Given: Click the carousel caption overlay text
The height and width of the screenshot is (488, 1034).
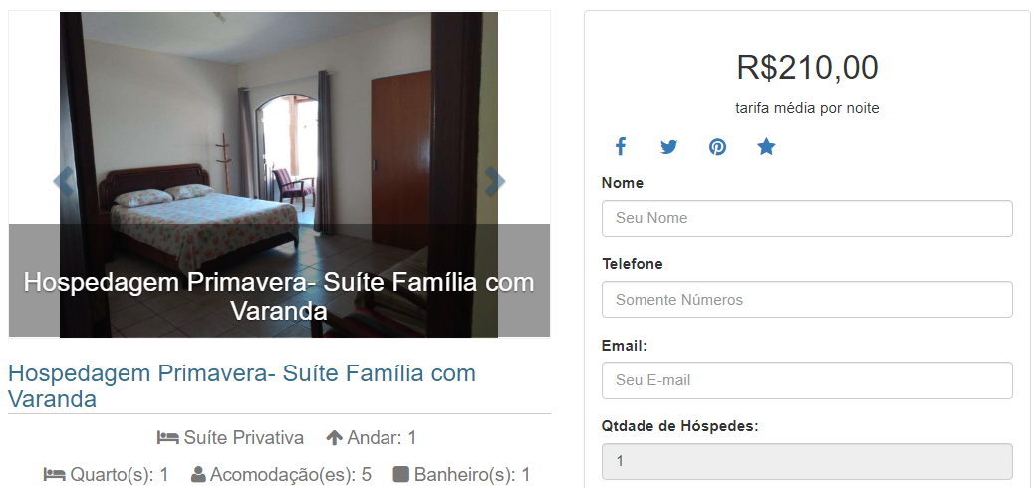Looking at the screenshot, I should coord(279,296).
